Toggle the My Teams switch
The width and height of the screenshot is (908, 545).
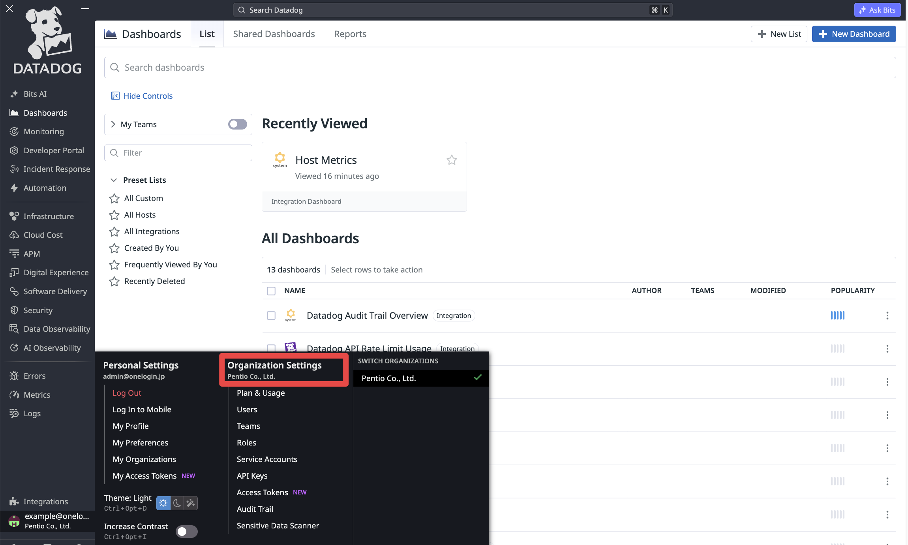tap(238, 124)
